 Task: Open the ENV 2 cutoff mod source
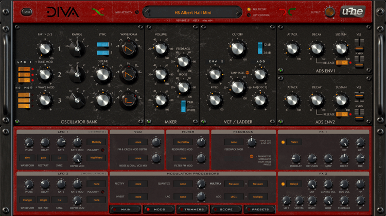[216, 61]
